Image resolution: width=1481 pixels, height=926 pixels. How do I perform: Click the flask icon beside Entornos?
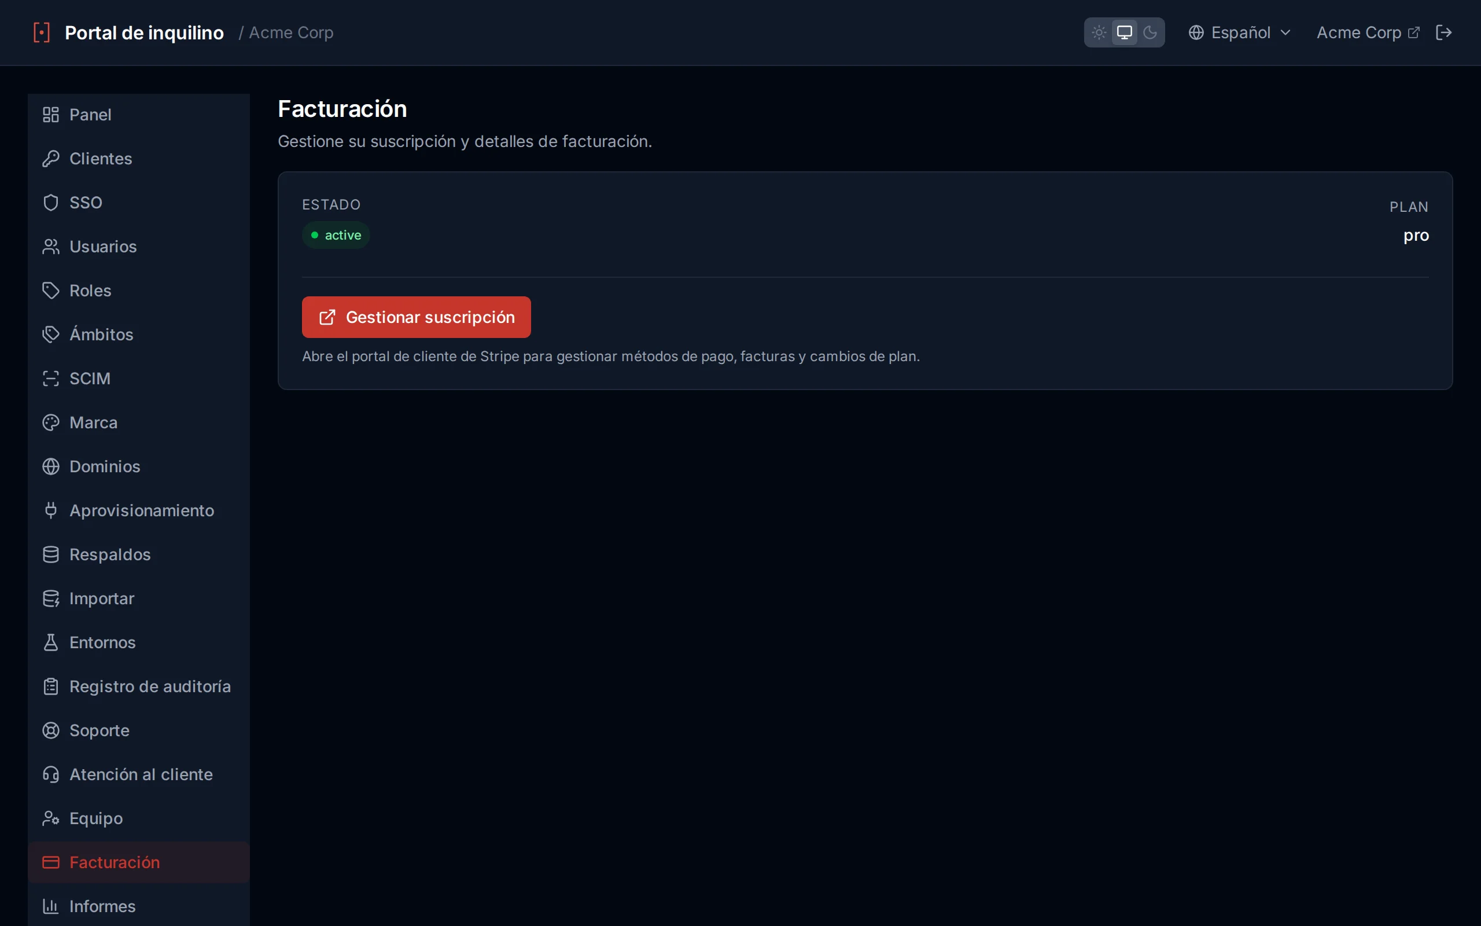click(x=51, y=642)
